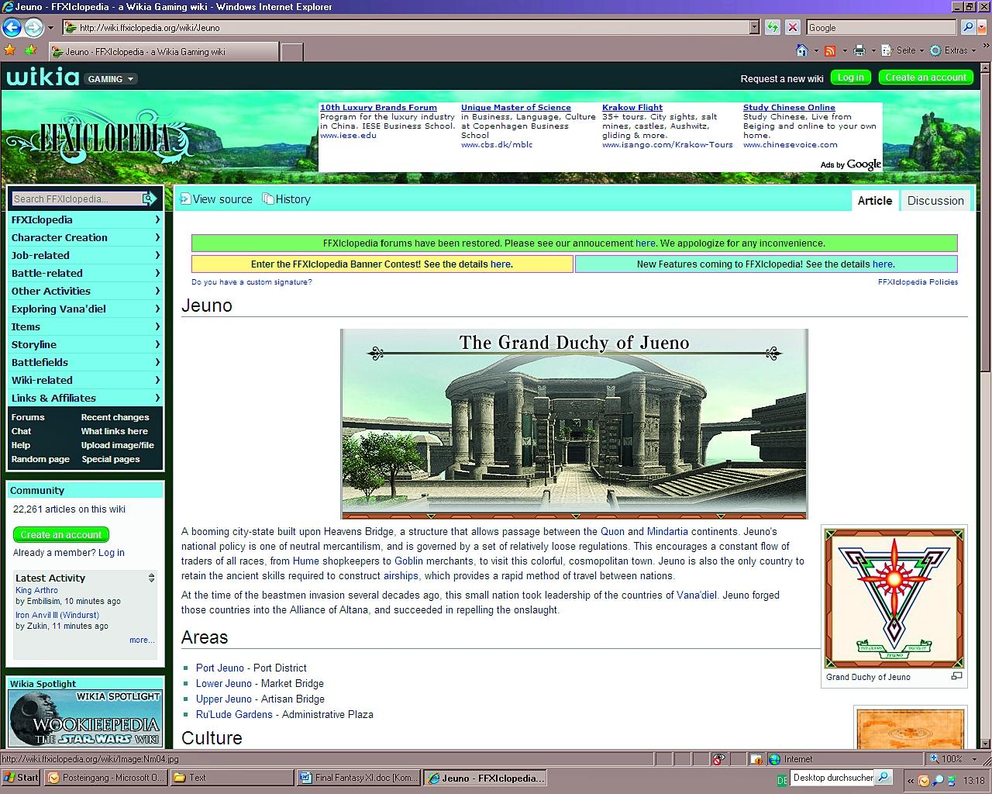The height and width of the screenshot is (794, 992).
Task: Expand the Job-related sidebar menu
Action: click(85, 255)
